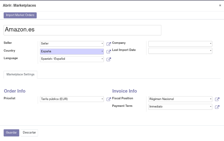This screenshot has width=224, height=141.
Task: Open external link for Seller field
Action: coord(109,44)
